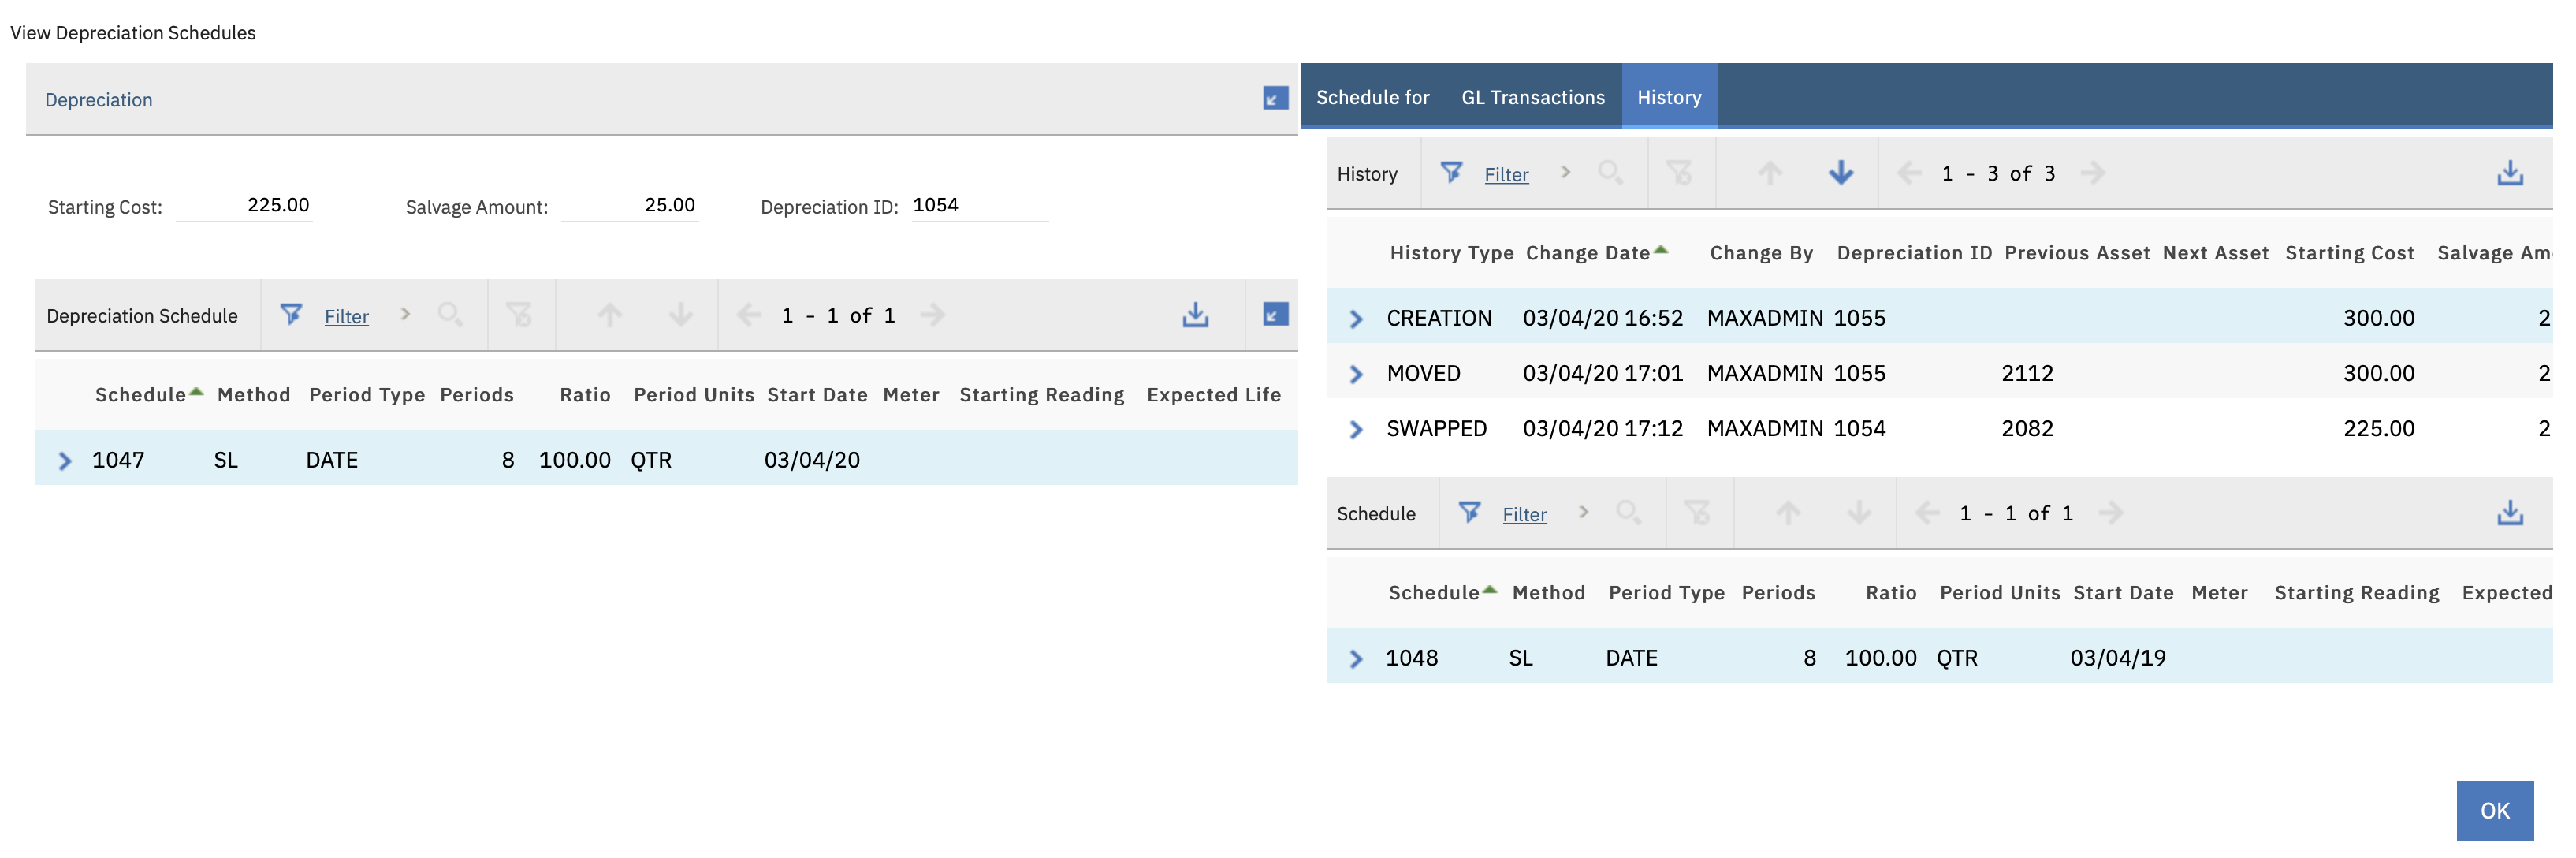The image size is (2576, 858).
Task: Download the Depreciation Schedule table data
Action: tap(1196, 315)
